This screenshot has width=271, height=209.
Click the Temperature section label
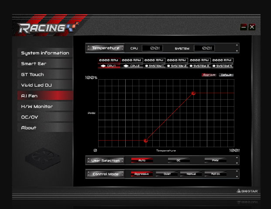(x=106, y=48)
